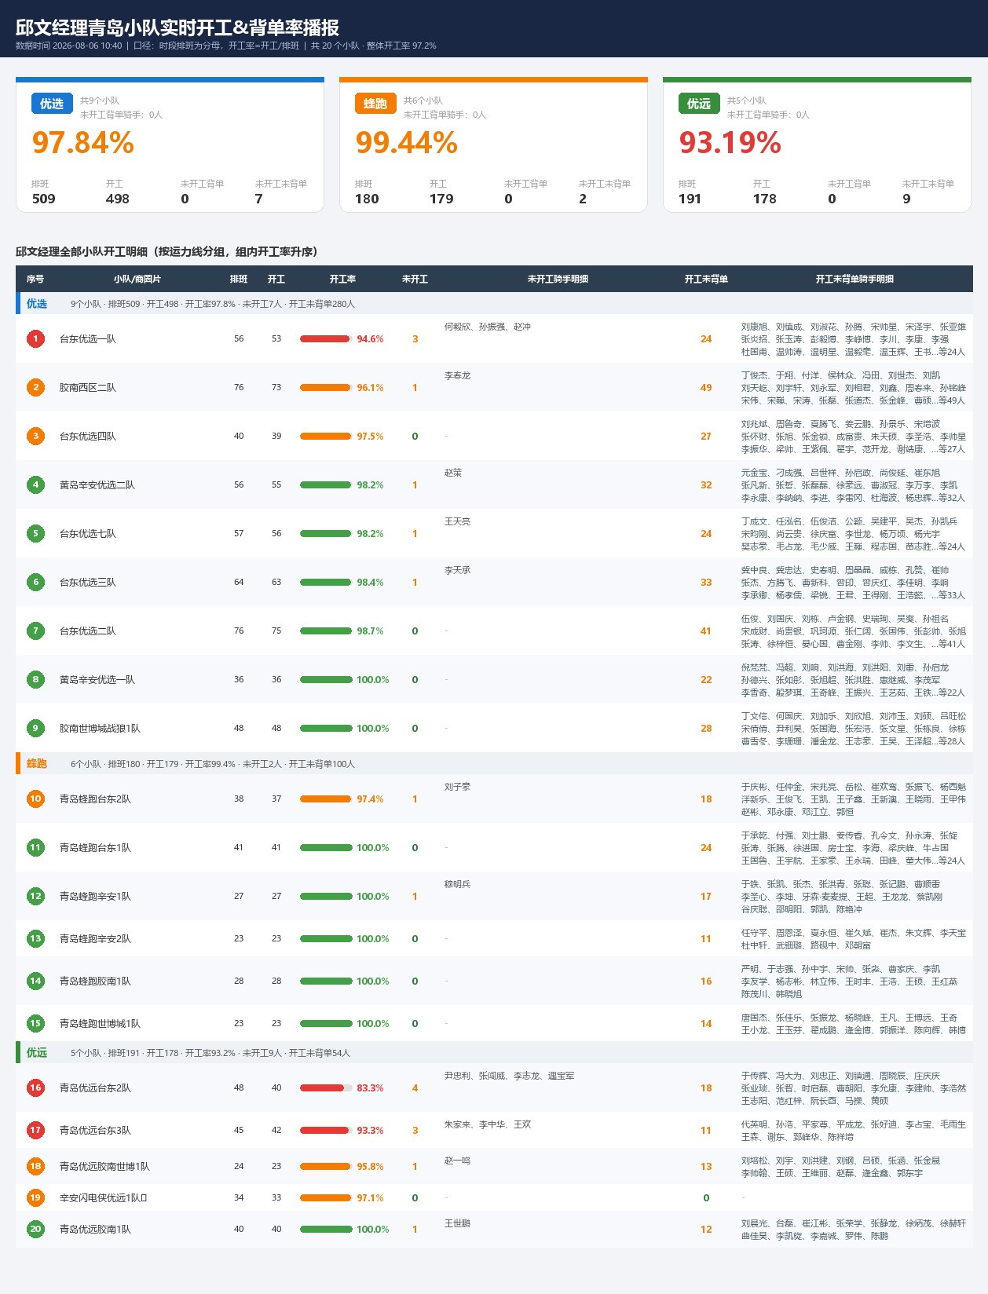Click the 未开工骑手明细 column header
Viewport: 988px width, 1294px height.
558,279
